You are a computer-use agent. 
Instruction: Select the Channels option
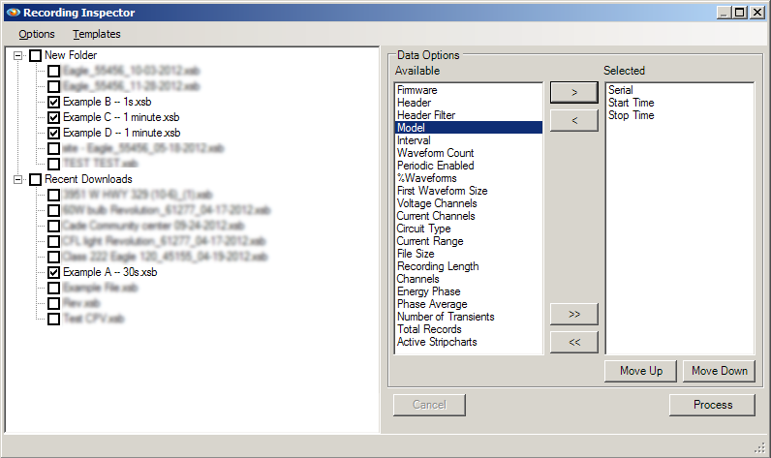469,279
